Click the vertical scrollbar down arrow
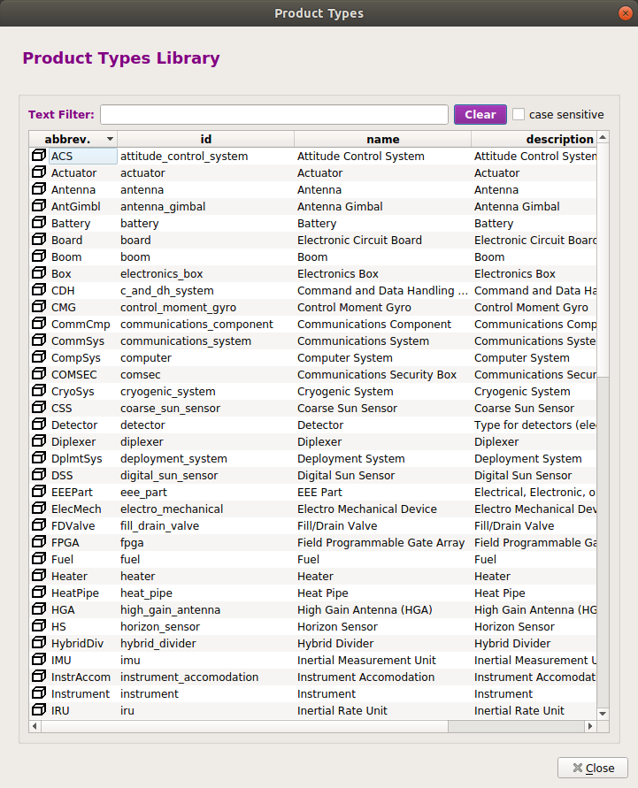638x788 pixels. click(603, 714)
